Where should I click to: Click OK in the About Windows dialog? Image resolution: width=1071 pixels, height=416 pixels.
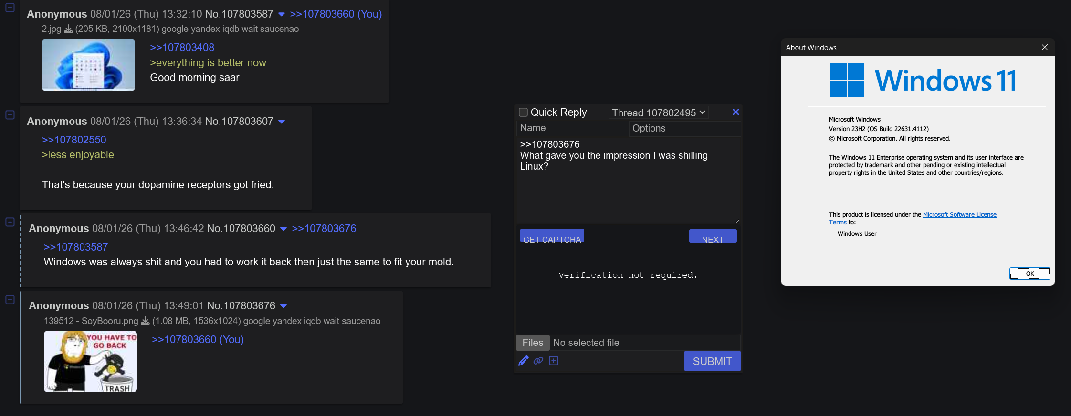1030,274
